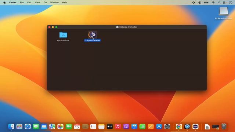The image size is (235, 132).
Task: Launch Safari from the Dock
Action: (x=28, y=126)
